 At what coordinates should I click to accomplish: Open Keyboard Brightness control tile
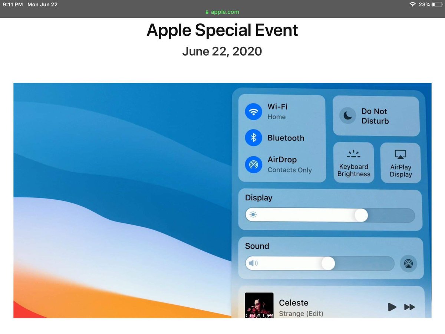click(x=354, y=163)
